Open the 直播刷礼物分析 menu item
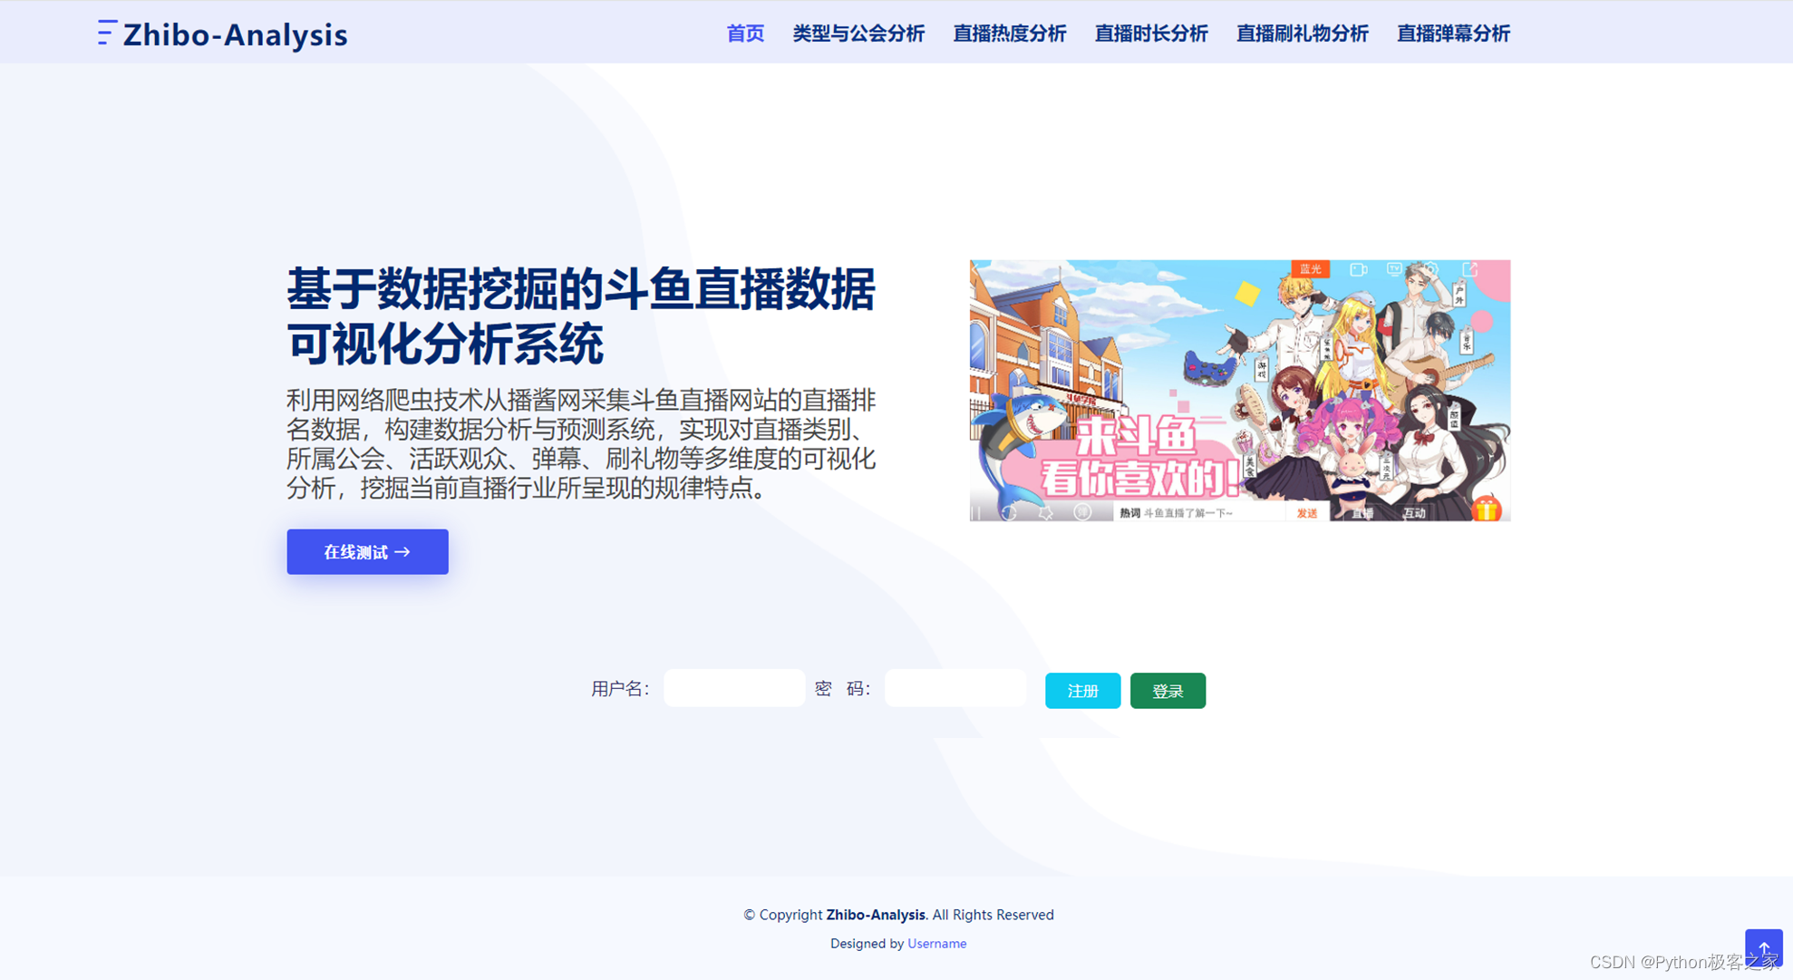The image size is (1793, 980). tap(1302, 34)
